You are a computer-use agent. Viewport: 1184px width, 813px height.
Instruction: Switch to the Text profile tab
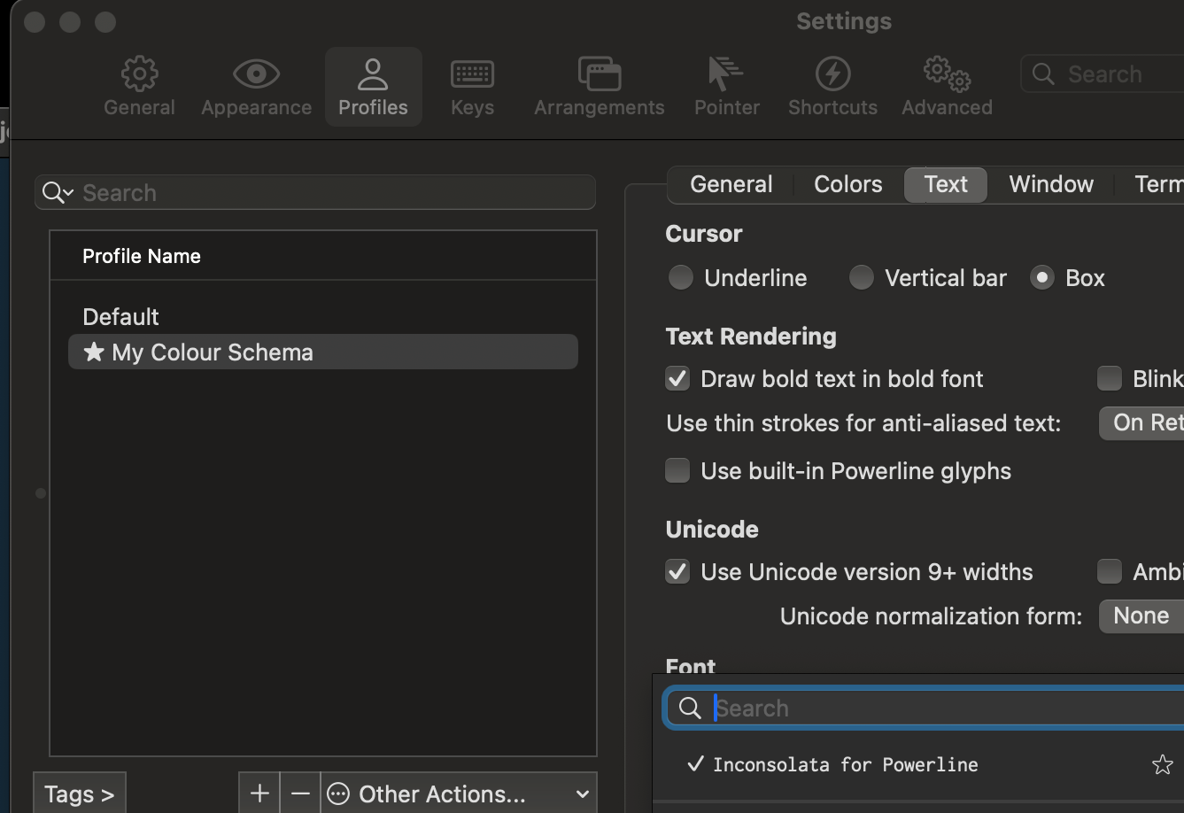946,184
